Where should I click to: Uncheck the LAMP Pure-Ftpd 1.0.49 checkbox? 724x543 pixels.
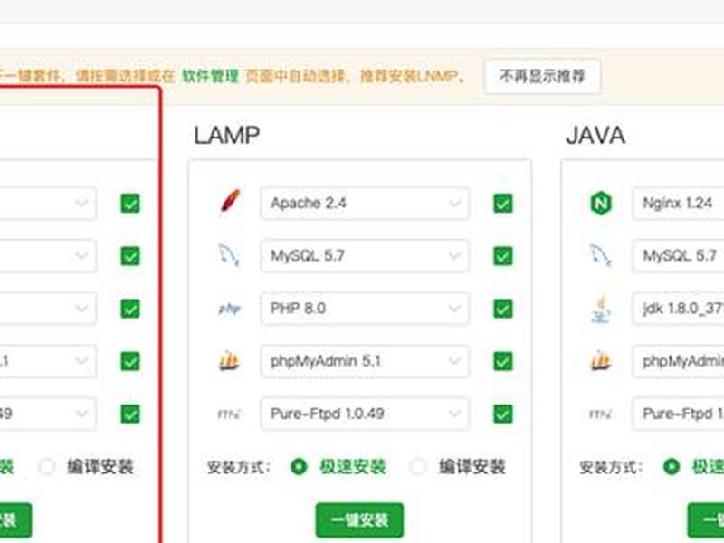tap(503, 414)
